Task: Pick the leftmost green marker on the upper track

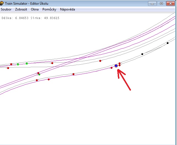Action: pyautogui.click(x=18, y=64)
